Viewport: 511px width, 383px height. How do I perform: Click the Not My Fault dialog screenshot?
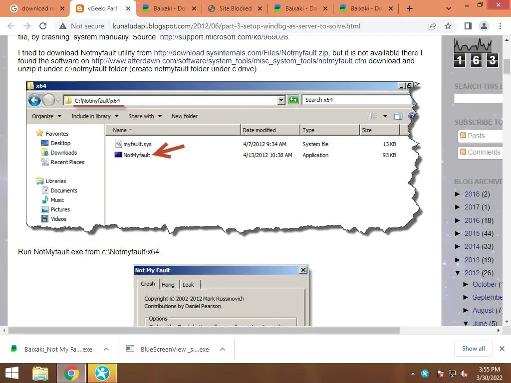coord(222,295)
